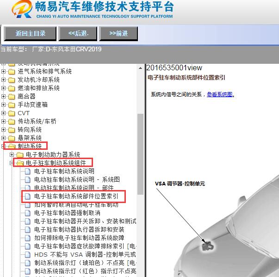The width and height of the screenshot is (279, 277).
Task: Open 电子驻车制动系统说明 page
Action: point(64,171)
